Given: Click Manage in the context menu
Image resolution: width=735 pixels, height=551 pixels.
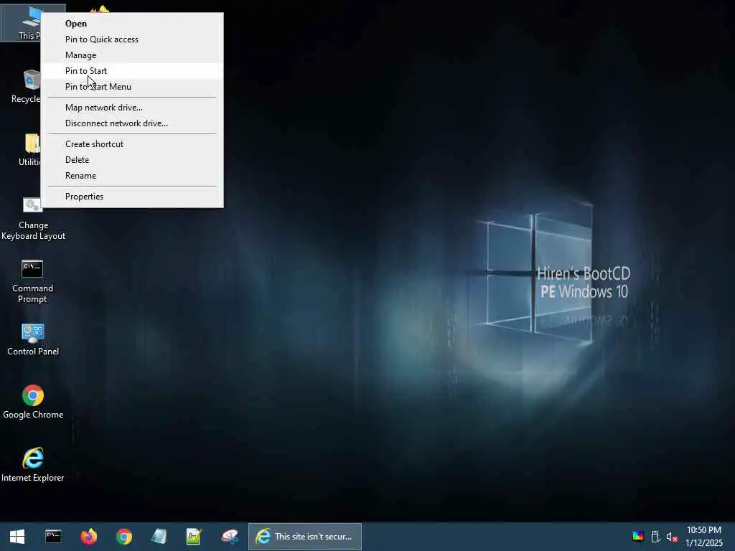Looking at the screenshot, I should [x=132, y=55].
